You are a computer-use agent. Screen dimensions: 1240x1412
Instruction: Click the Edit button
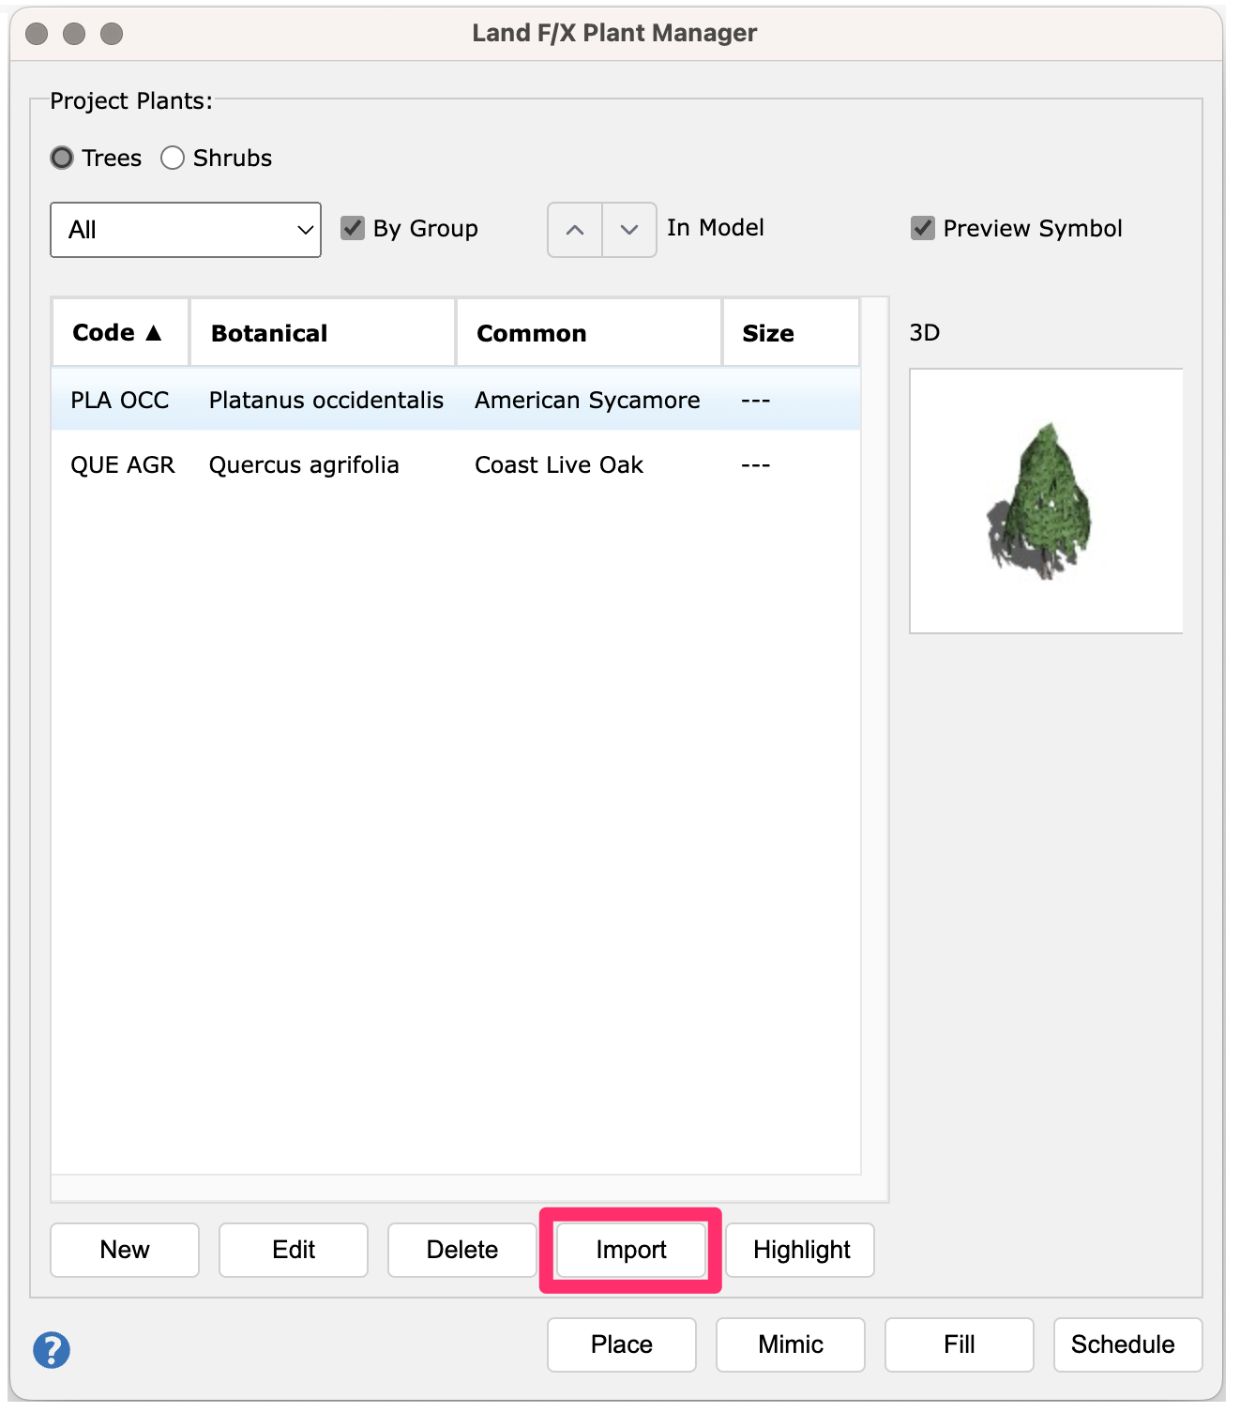pyautogui.click(x=294, y=1250)
